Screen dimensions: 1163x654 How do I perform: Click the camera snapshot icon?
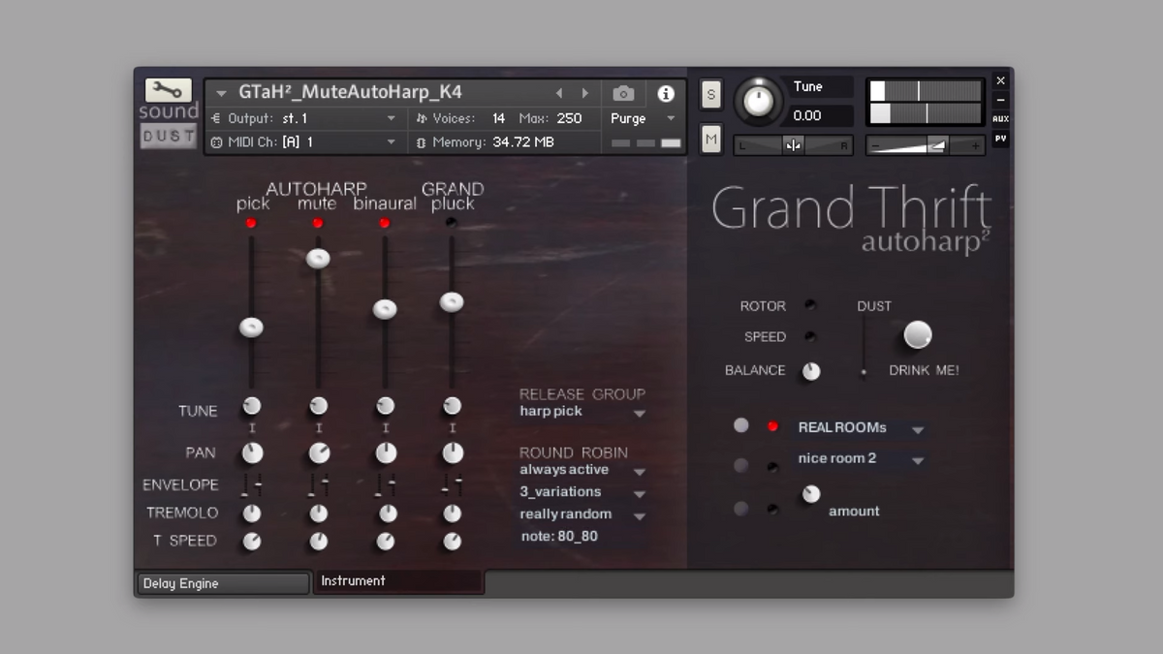pyautogui.click(x=624, y=93)
